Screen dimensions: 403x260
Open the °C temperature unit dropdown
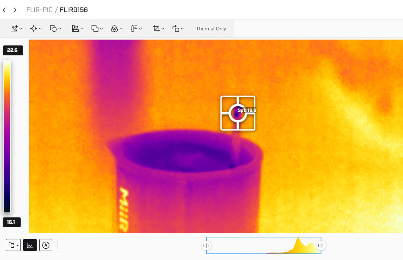(13, 245)
